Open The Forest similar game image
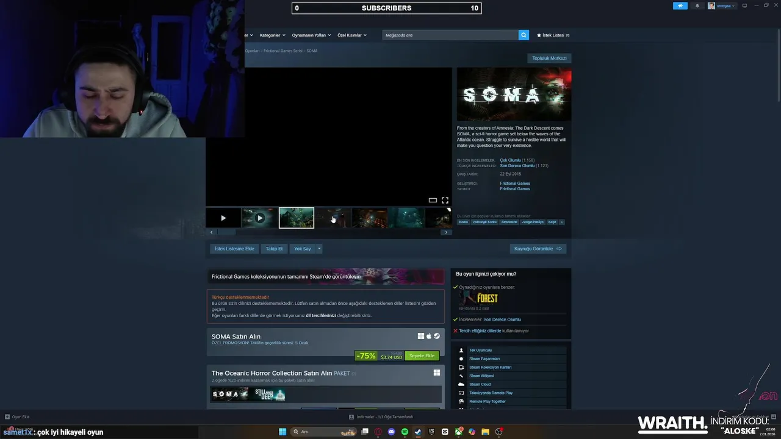The image size is (781, 439). point(479,298)
